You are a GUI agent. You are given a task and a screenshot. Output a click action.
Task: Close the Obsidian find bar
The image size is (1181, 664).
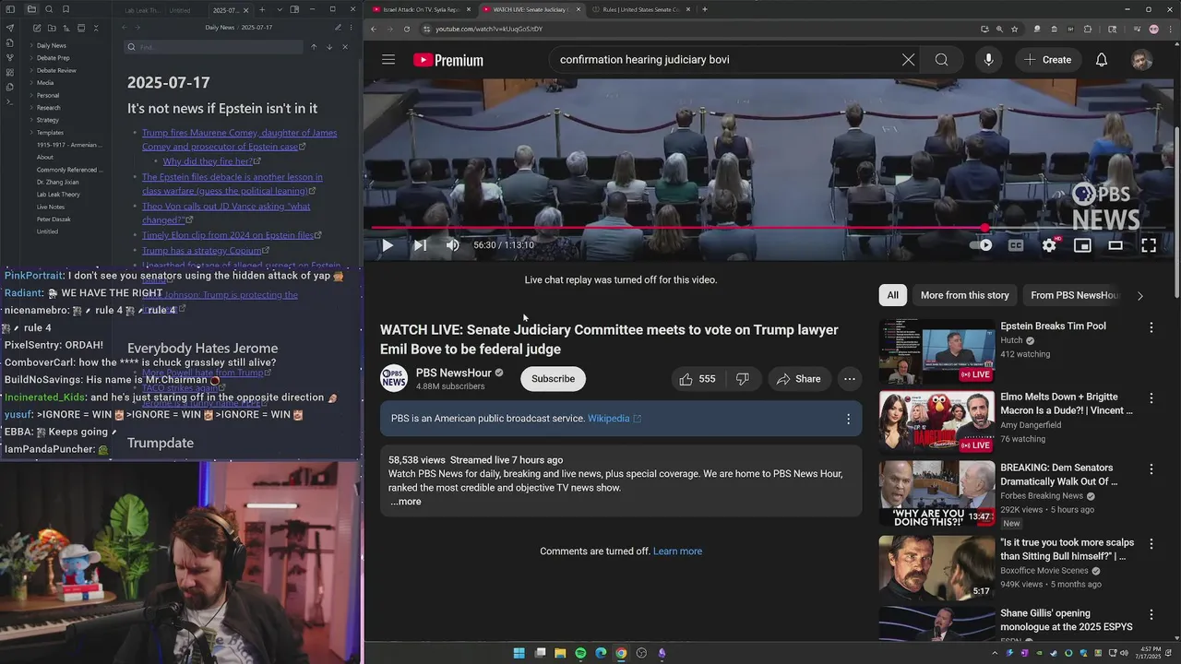pos(345,47)
